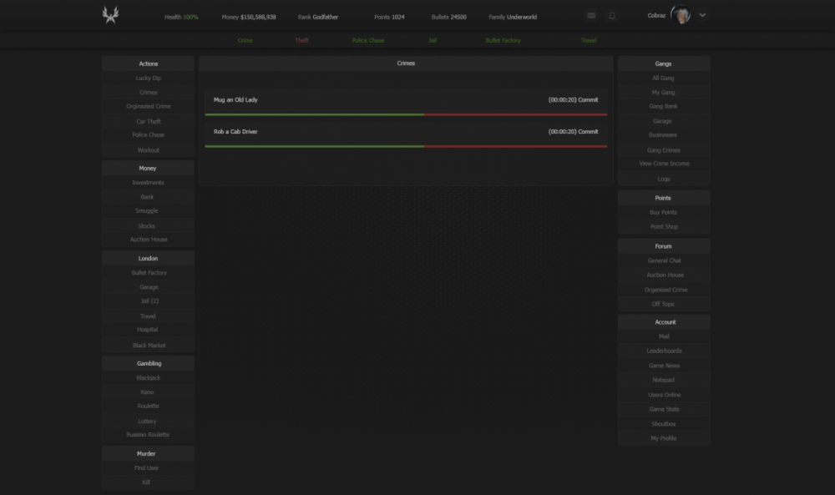Open the Theft tab in the top navigation

(301, 40)
